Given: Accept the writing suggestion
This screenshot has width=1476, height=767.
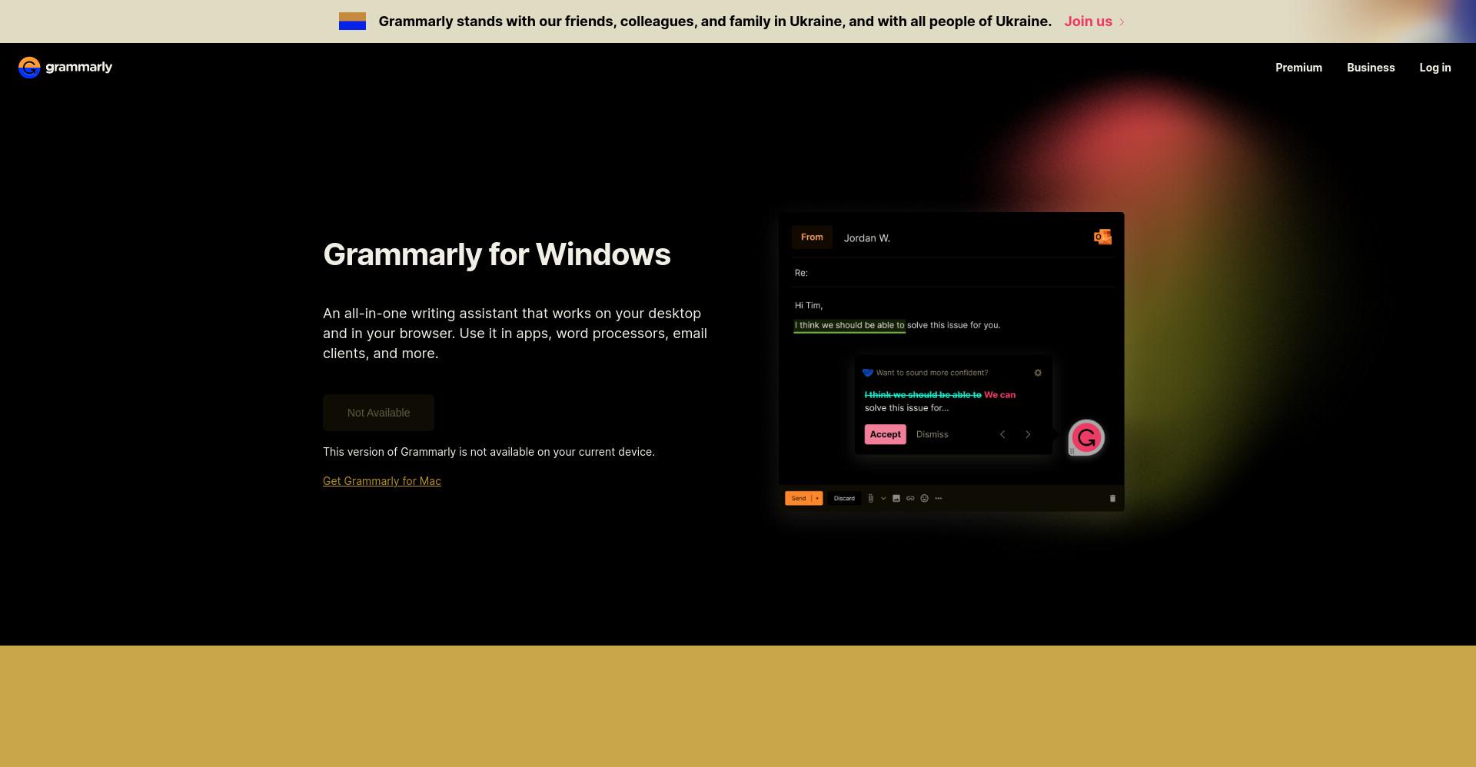Looking at the screenshot, I should click(x=885, y=435).
